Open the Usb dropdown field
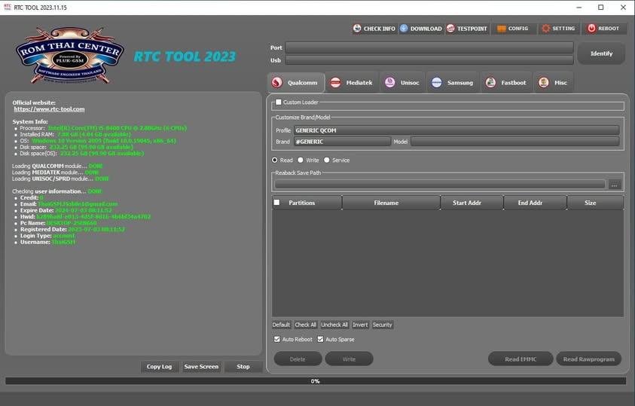The height and width of the screenshot is (406, 635). (429, 60)
